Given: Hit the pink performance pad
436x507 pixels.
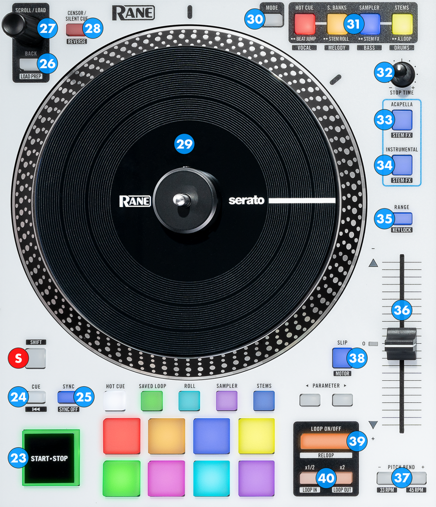Looking at the screenshot, I should click(x=167, y=478).
